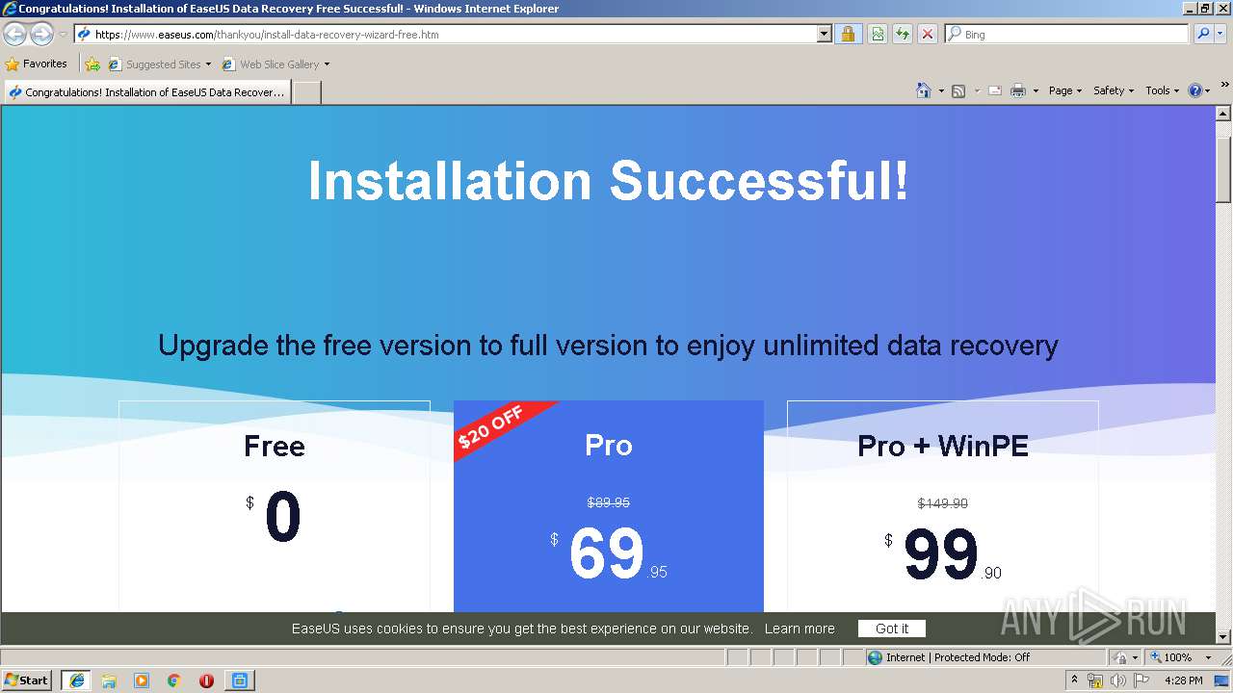Click the security lock icon

click(848, 35)
